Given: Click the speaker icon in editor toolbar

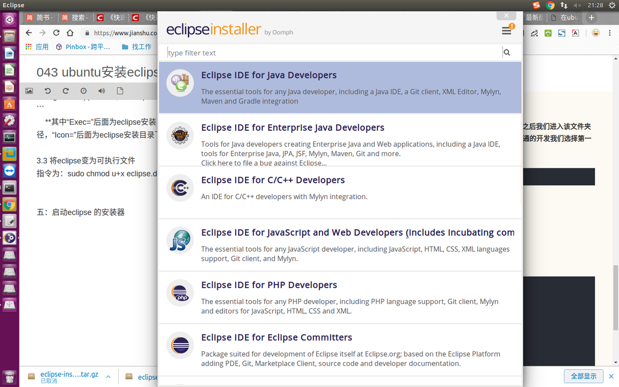Looking at the screenshot, I should pyautogui.click(x=102, y=91).
